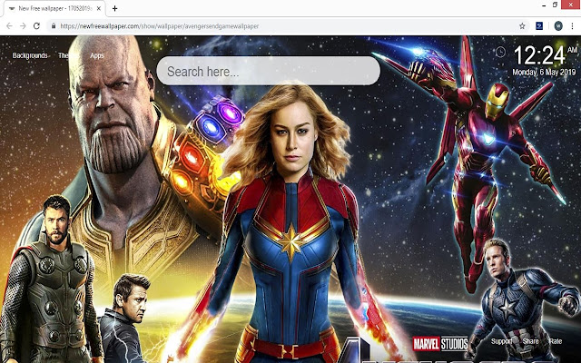Click the clock settings icon beside 12:24
Viewport: 581px width, 363px height.
pos(500,52)
